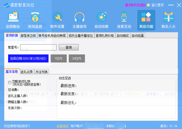Image resolution: width=182 pixels, height=129 pixels.
Task: Click the 总消费 label
Action: pos(13,90)
